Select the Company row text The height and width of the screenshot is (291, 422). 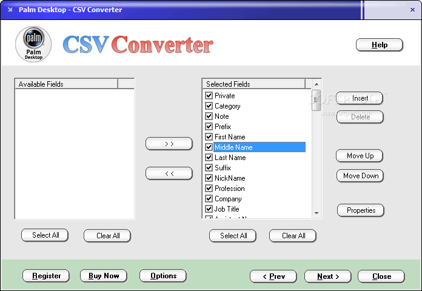pyautogui.click(x=228, y=199)
